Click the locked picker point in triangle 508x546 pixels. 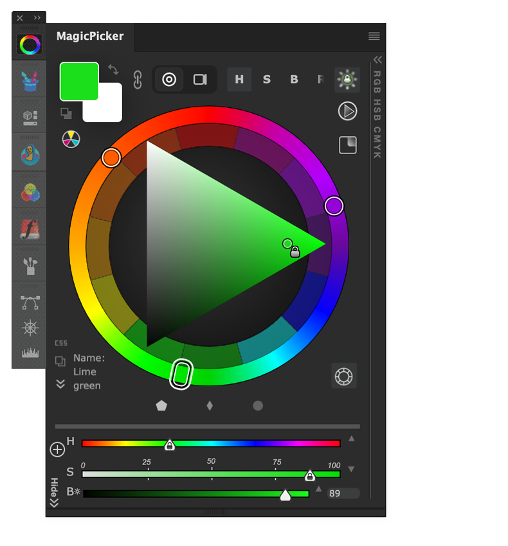(x=287, y=243)
